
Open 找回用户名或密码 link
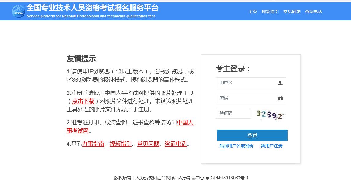click(236, 146)
